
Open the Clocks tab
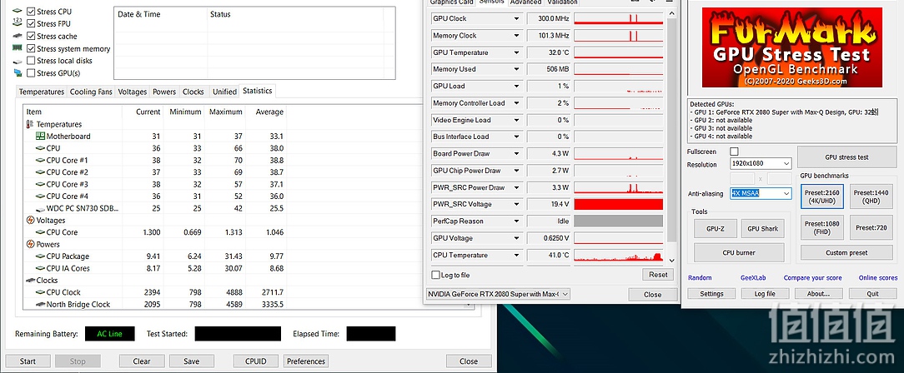coord(193,92)
